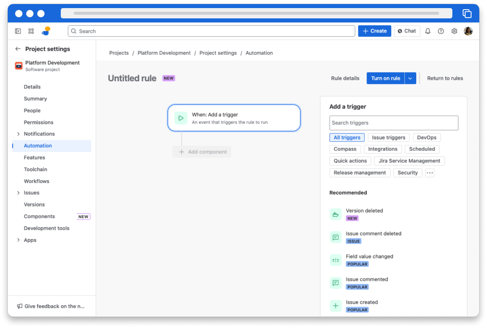
Task: Select the DevOps filter
Action: (x=427, y=138)
